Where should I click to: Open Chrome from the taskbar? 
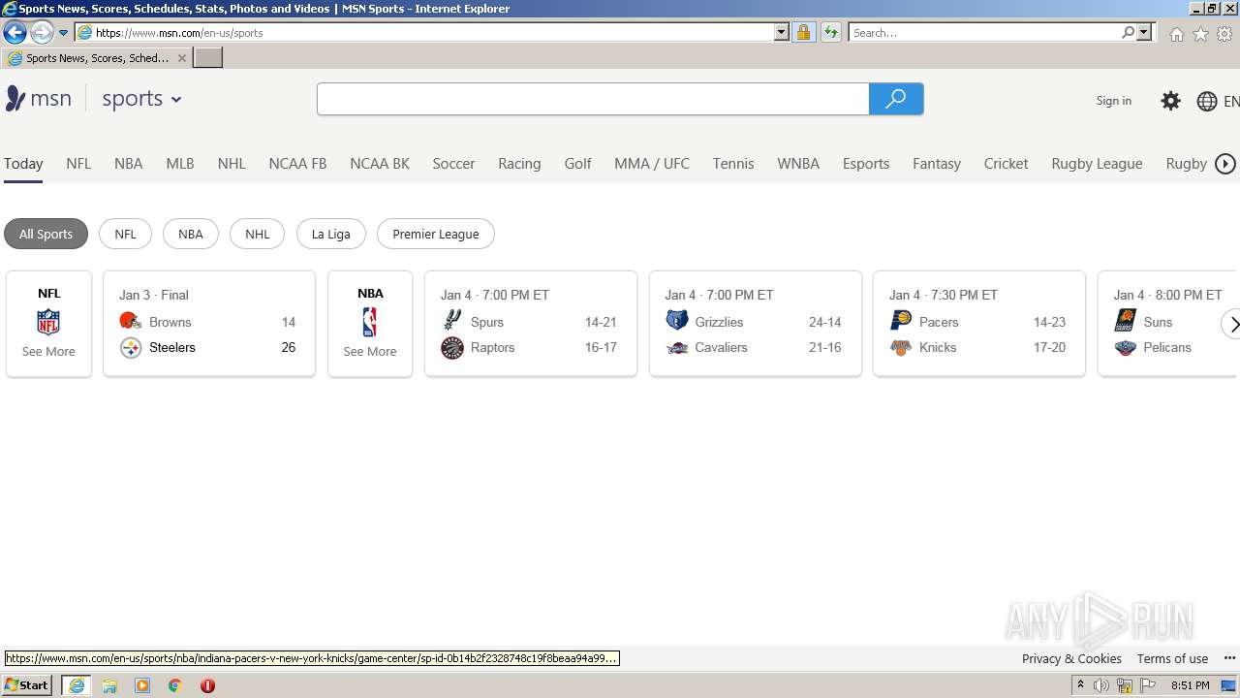[x=175, y=685]
